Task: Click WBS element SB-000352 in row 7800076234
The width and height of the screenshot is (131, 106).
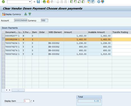Action: click(54, 43)
